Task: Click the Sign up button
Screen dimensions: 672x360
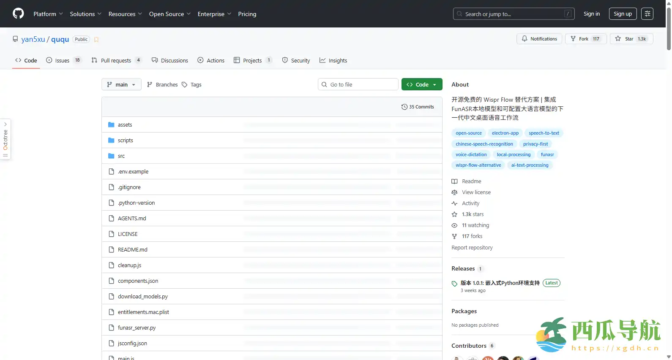Action: (x=622, y=14)
